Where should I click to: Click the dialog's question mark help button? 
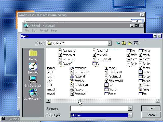point(155,36)
